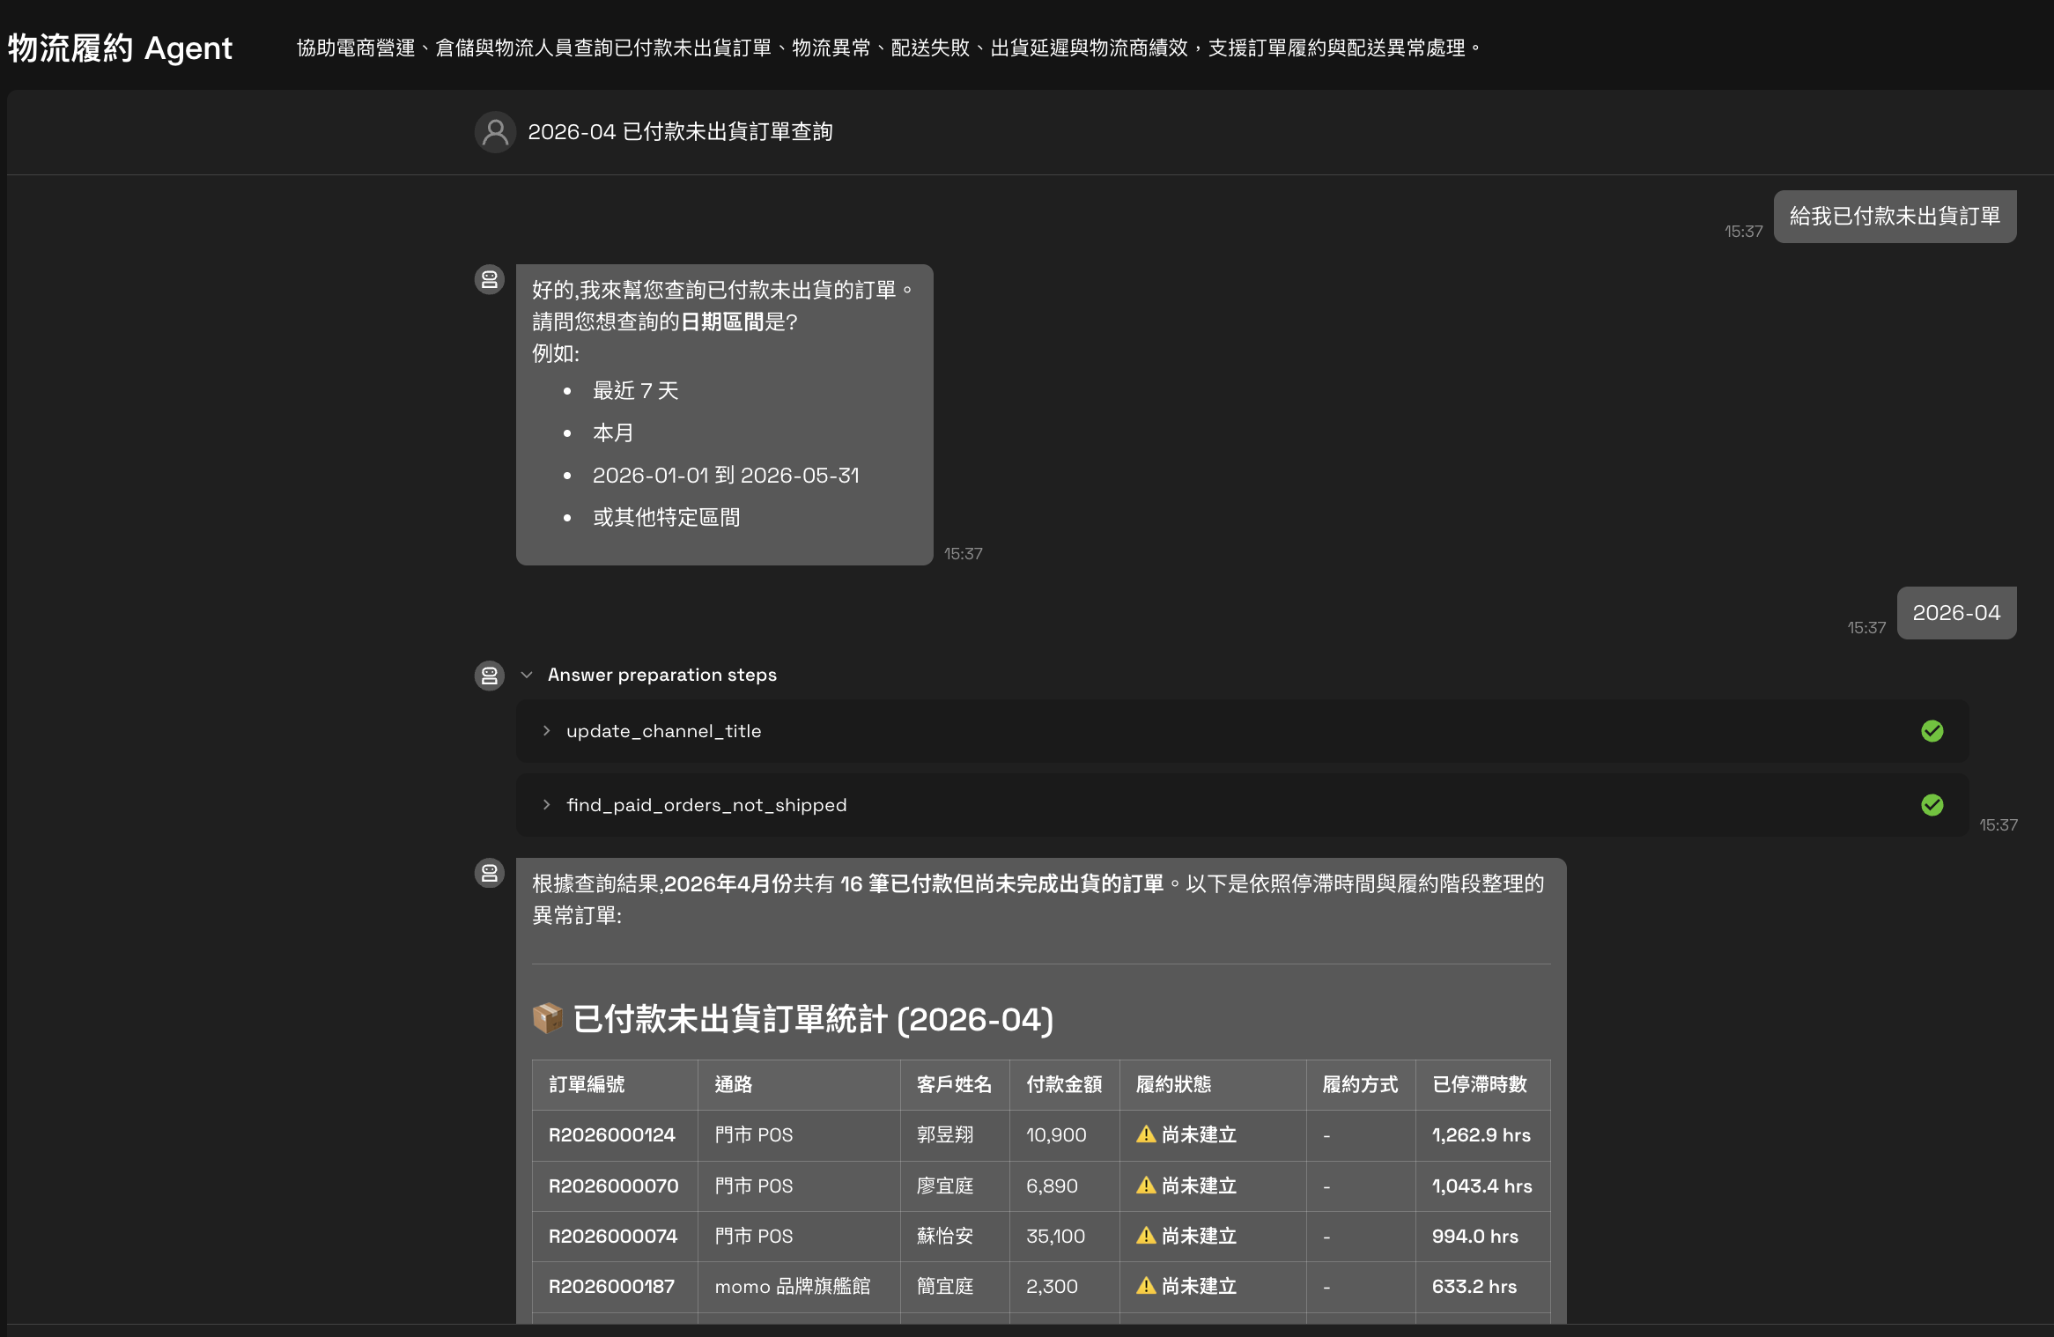Click the payment amount 10,900
This screenshot has width=2054, height=1337.
coord(1056,1134)
